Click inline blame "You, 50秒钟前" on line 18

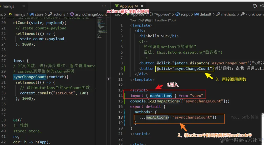245,117
